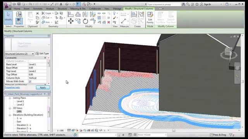Click the Search binoculars icon
The image size is (248, 139).
click(x=183, y=4)
